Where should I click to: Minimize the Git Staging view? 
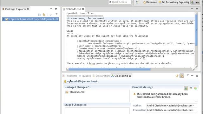click(192, 75)
